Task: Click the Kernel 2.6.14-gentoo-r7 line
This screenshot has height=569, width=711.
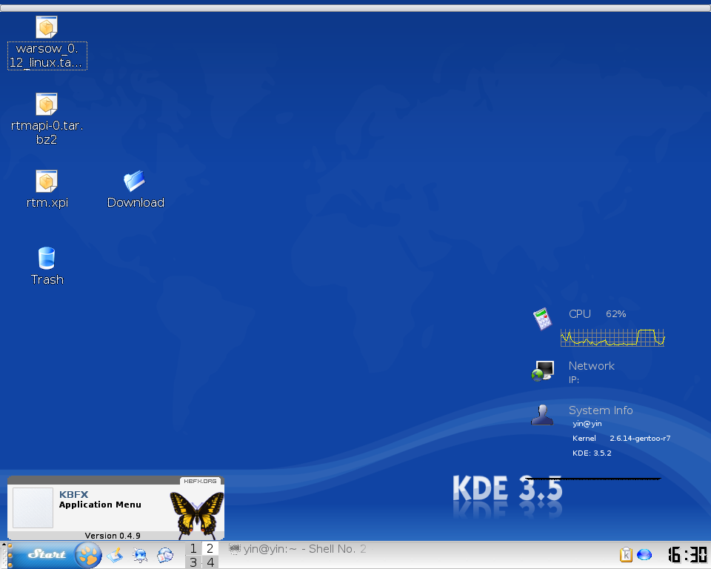Action: tap(621, 439)
